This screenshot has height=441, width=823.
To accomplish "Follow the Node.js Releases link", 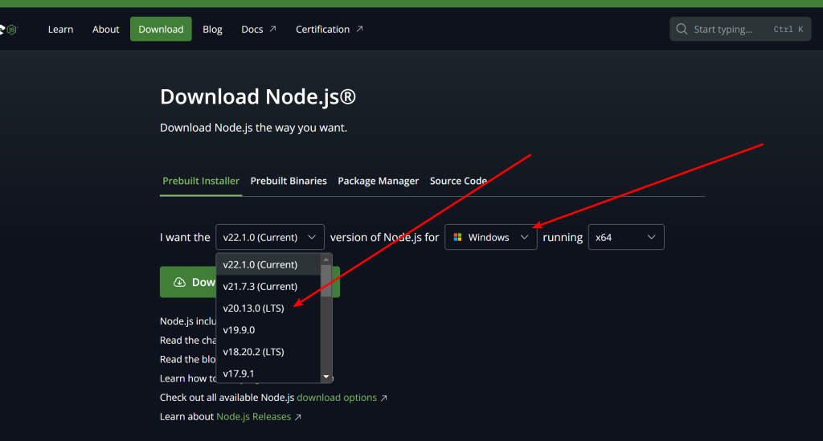I will (254, 417).
